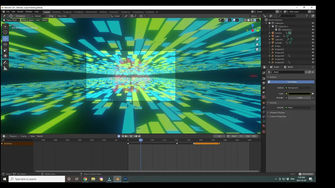Open the Render menu

click(20, 12)
